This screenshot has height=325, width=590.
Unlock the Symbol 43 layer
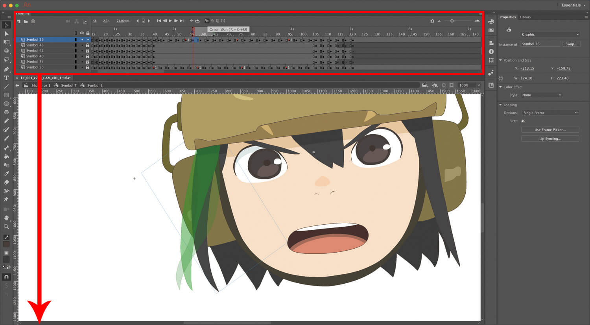click(87, 45)
